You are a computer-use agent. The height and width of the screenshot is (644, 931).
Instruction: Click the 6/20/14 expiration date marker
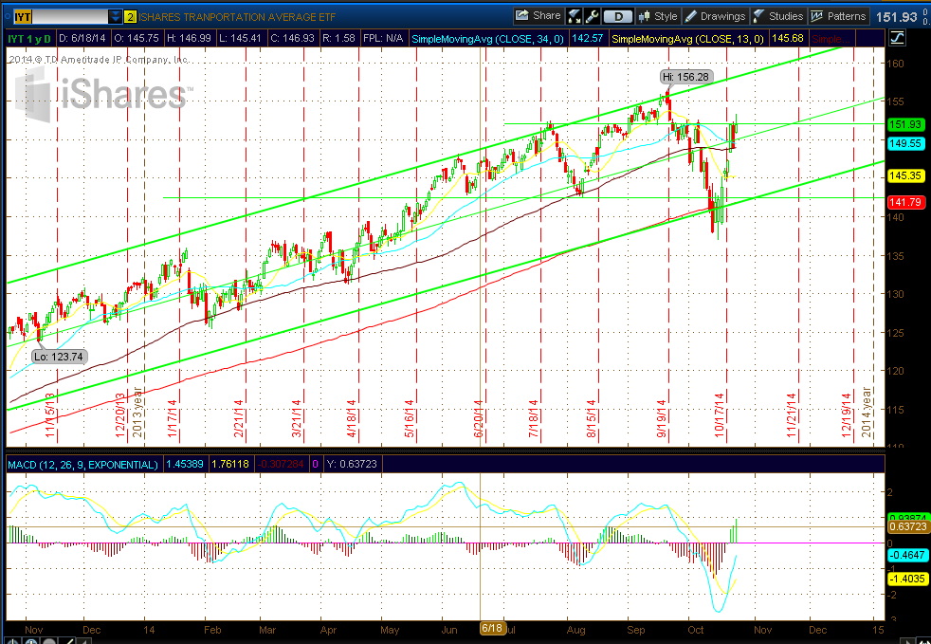coord(479,418)
